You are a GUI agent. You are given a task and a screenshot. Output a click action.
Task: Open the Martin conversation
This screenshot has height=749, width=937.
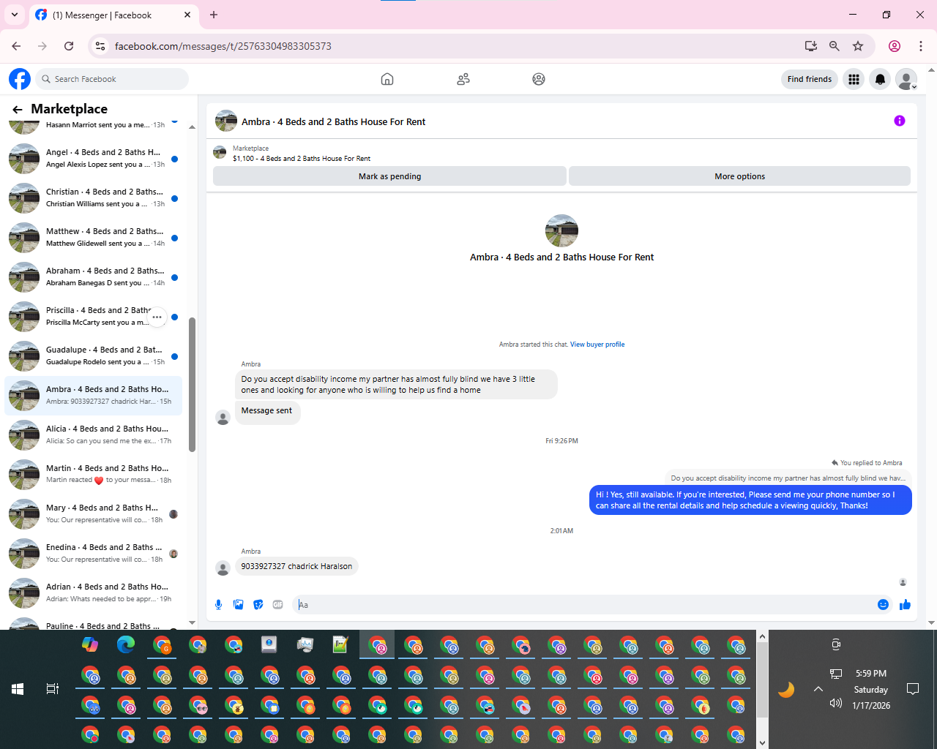[x=93, y=474]
